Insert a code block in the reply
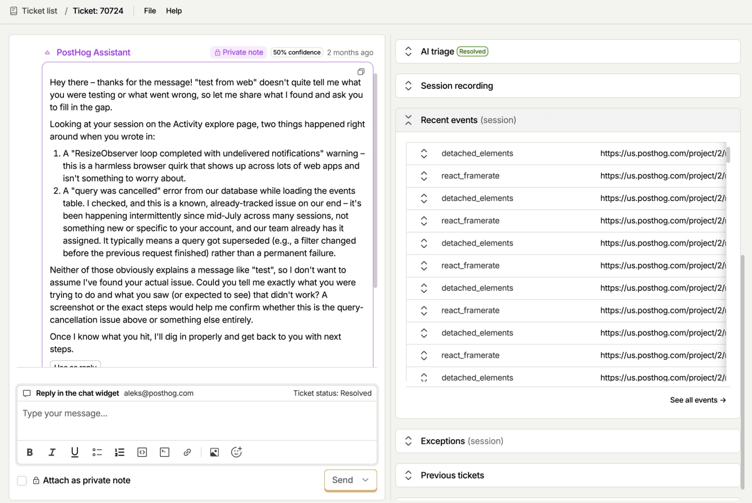Screen dimensions: 752x503 164,452
